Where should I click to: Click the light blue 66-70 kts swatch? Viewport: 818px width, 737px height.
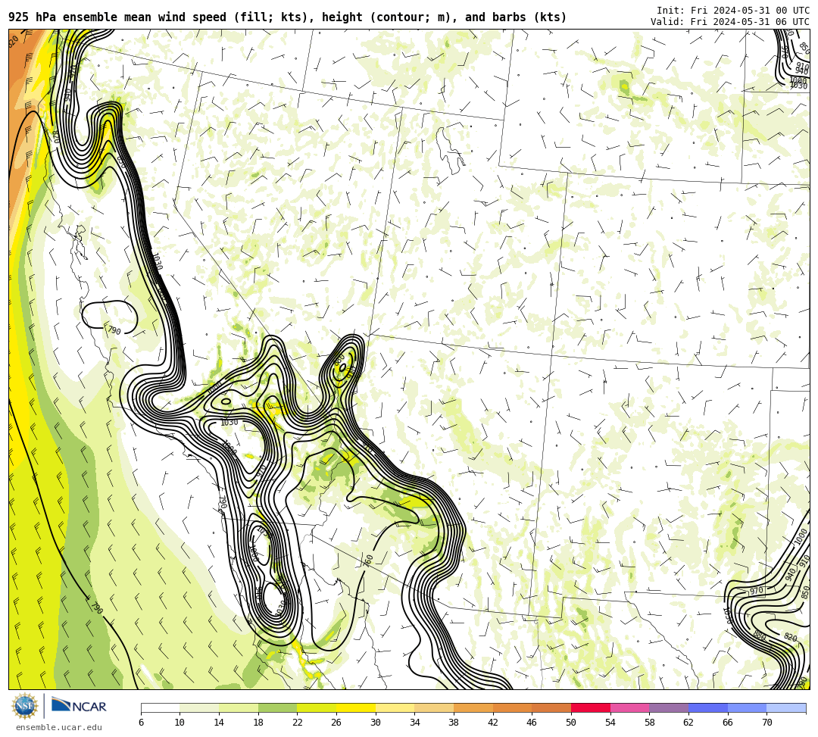747,707
